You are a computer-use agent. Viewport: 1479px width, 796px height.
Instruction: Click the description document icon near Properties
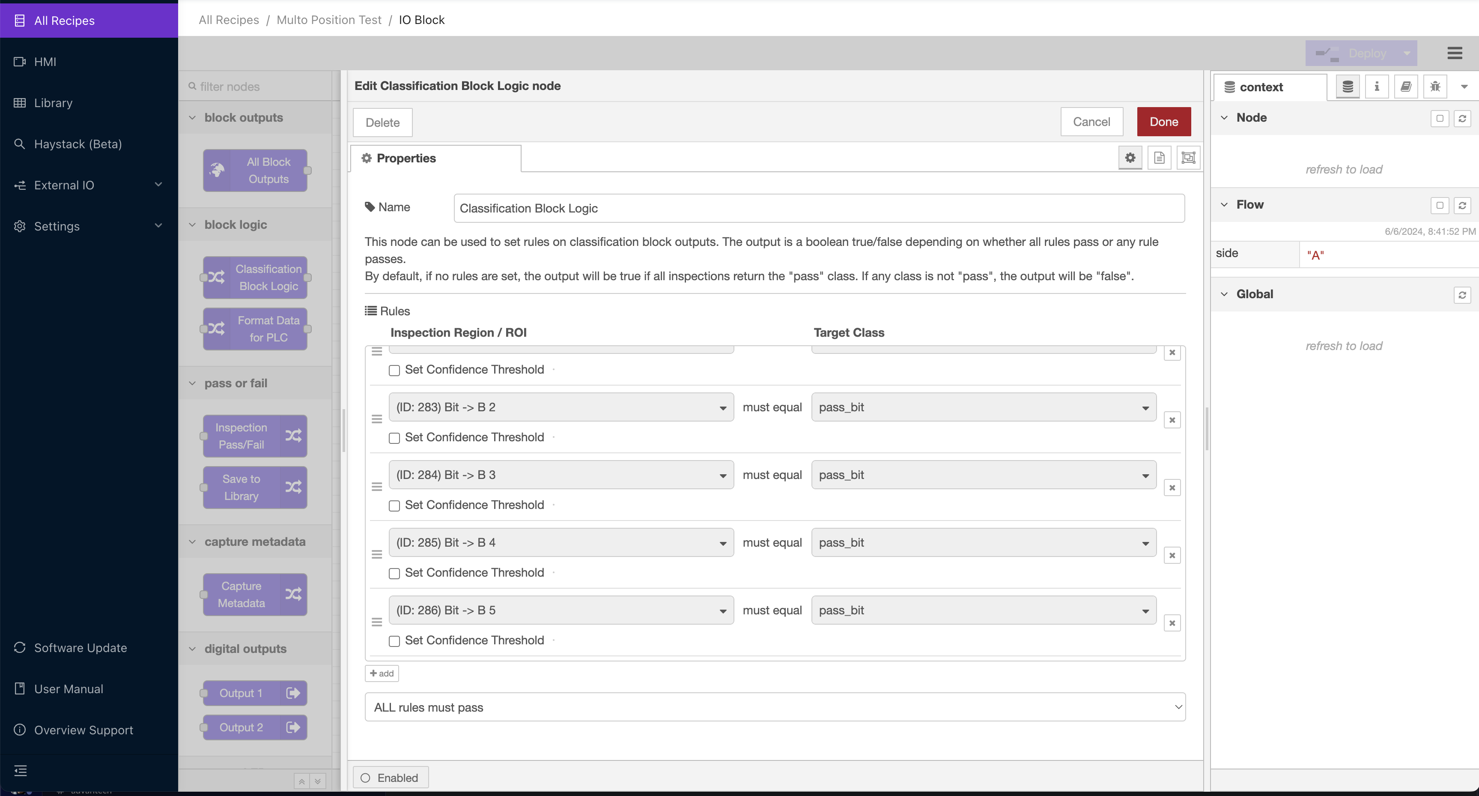(x=1159, y=157)
